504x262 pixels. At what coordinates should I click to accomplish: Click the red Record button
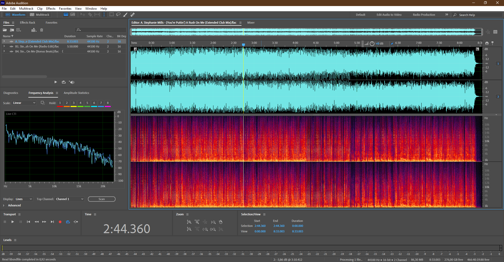tap(60, 222)
